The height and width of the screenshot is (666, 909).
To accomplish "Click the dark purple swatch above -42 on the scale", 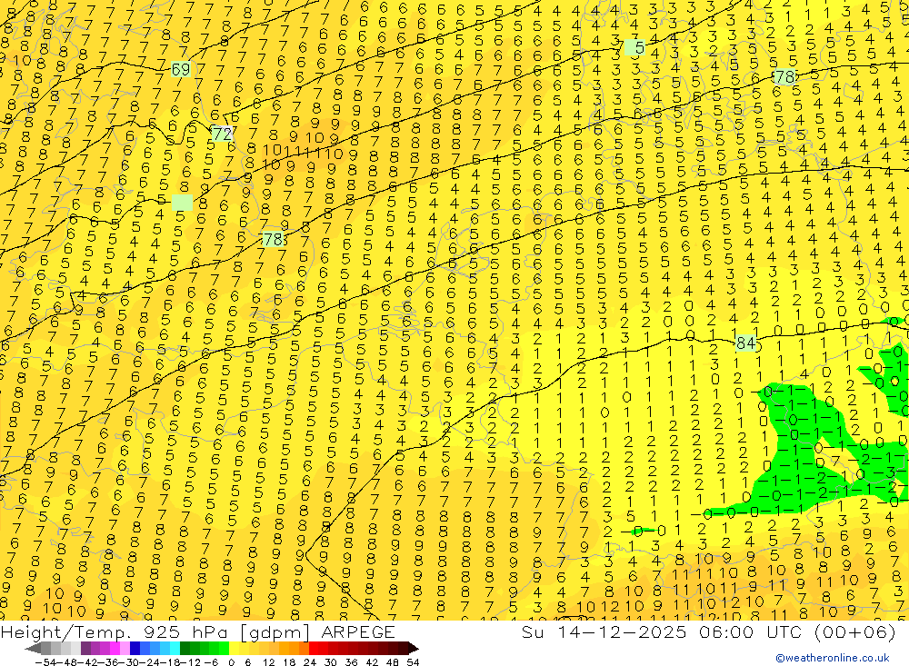I will (x=85, y=648).
